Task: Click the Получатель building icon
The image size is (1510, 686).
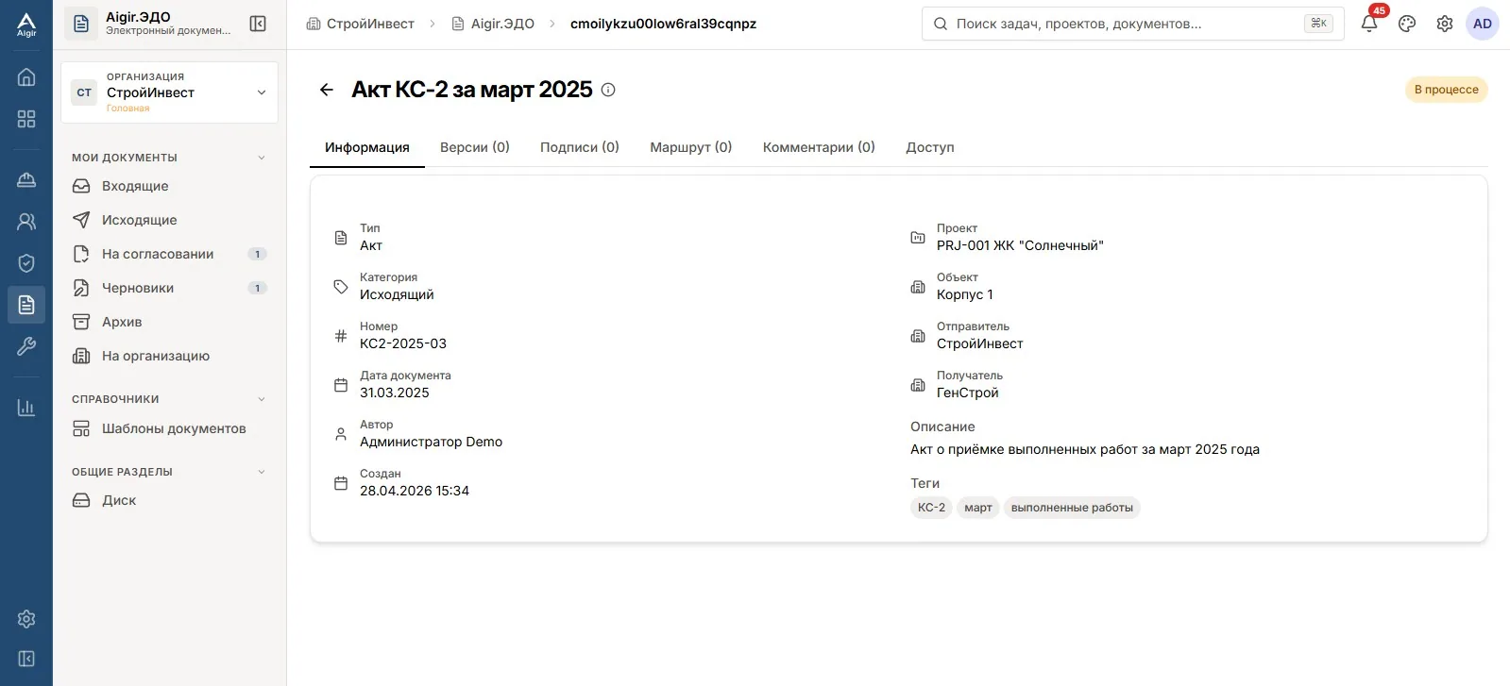Action: pyautogui.click(x=918, y=385)
